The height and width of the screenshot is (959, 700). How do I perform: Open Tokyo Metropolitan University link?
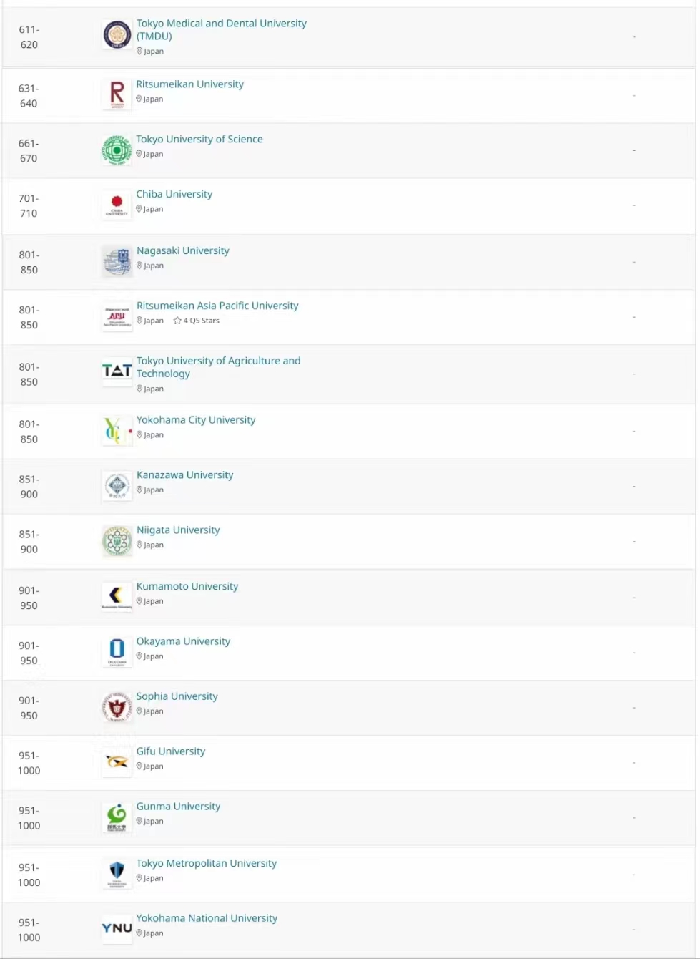(x=207, y=863)
